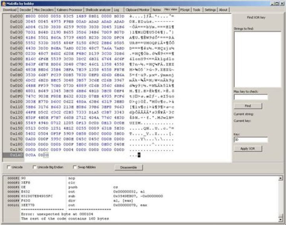Click the 'div' instruction row
This screenshot has width=286, height=225.
click(x=71, y=200)
